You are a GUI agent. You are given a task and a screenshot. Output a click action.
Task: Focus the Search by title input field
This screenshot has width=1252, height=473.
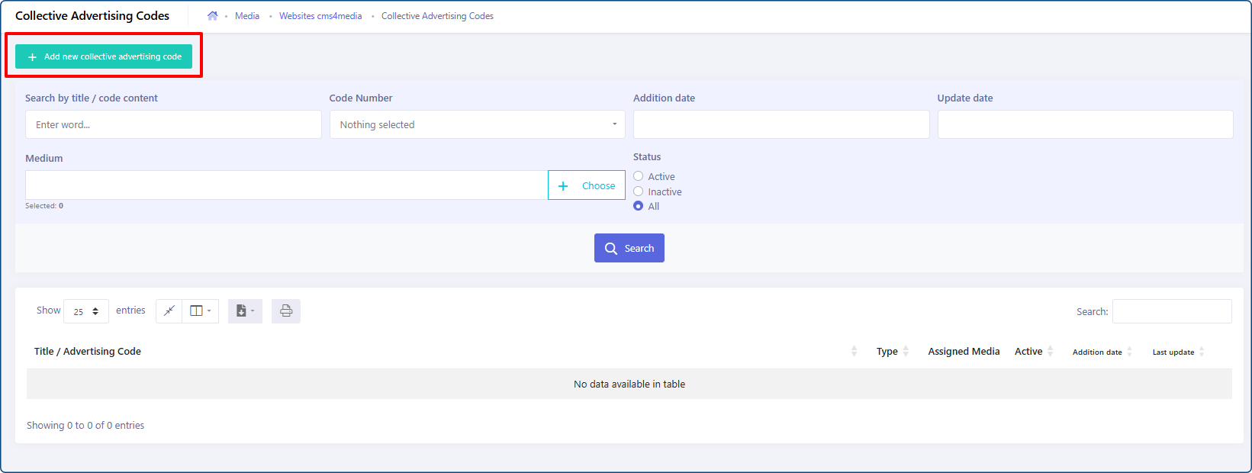click(173, 124)
